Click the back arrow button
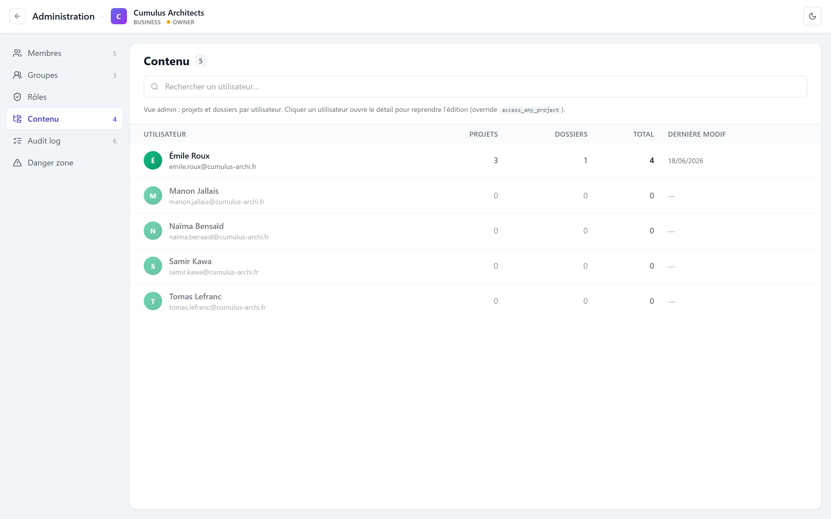The image size is (831, 519). click(17, 16)
